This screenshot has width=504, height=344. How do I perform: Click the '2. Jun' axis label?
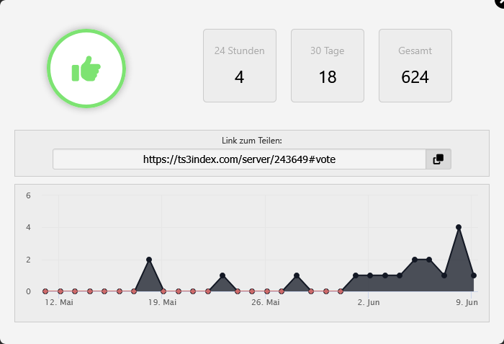(369, 302)
